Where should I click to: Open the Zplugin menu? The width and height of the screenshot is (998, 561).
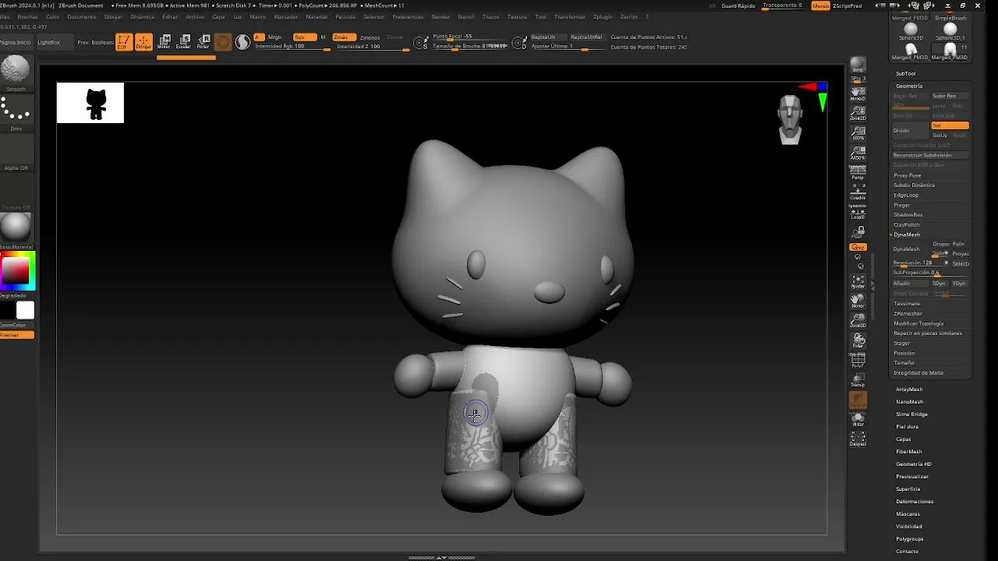point(603,16)
